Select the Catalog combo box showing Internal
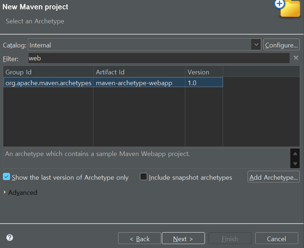 pos(144,45)
